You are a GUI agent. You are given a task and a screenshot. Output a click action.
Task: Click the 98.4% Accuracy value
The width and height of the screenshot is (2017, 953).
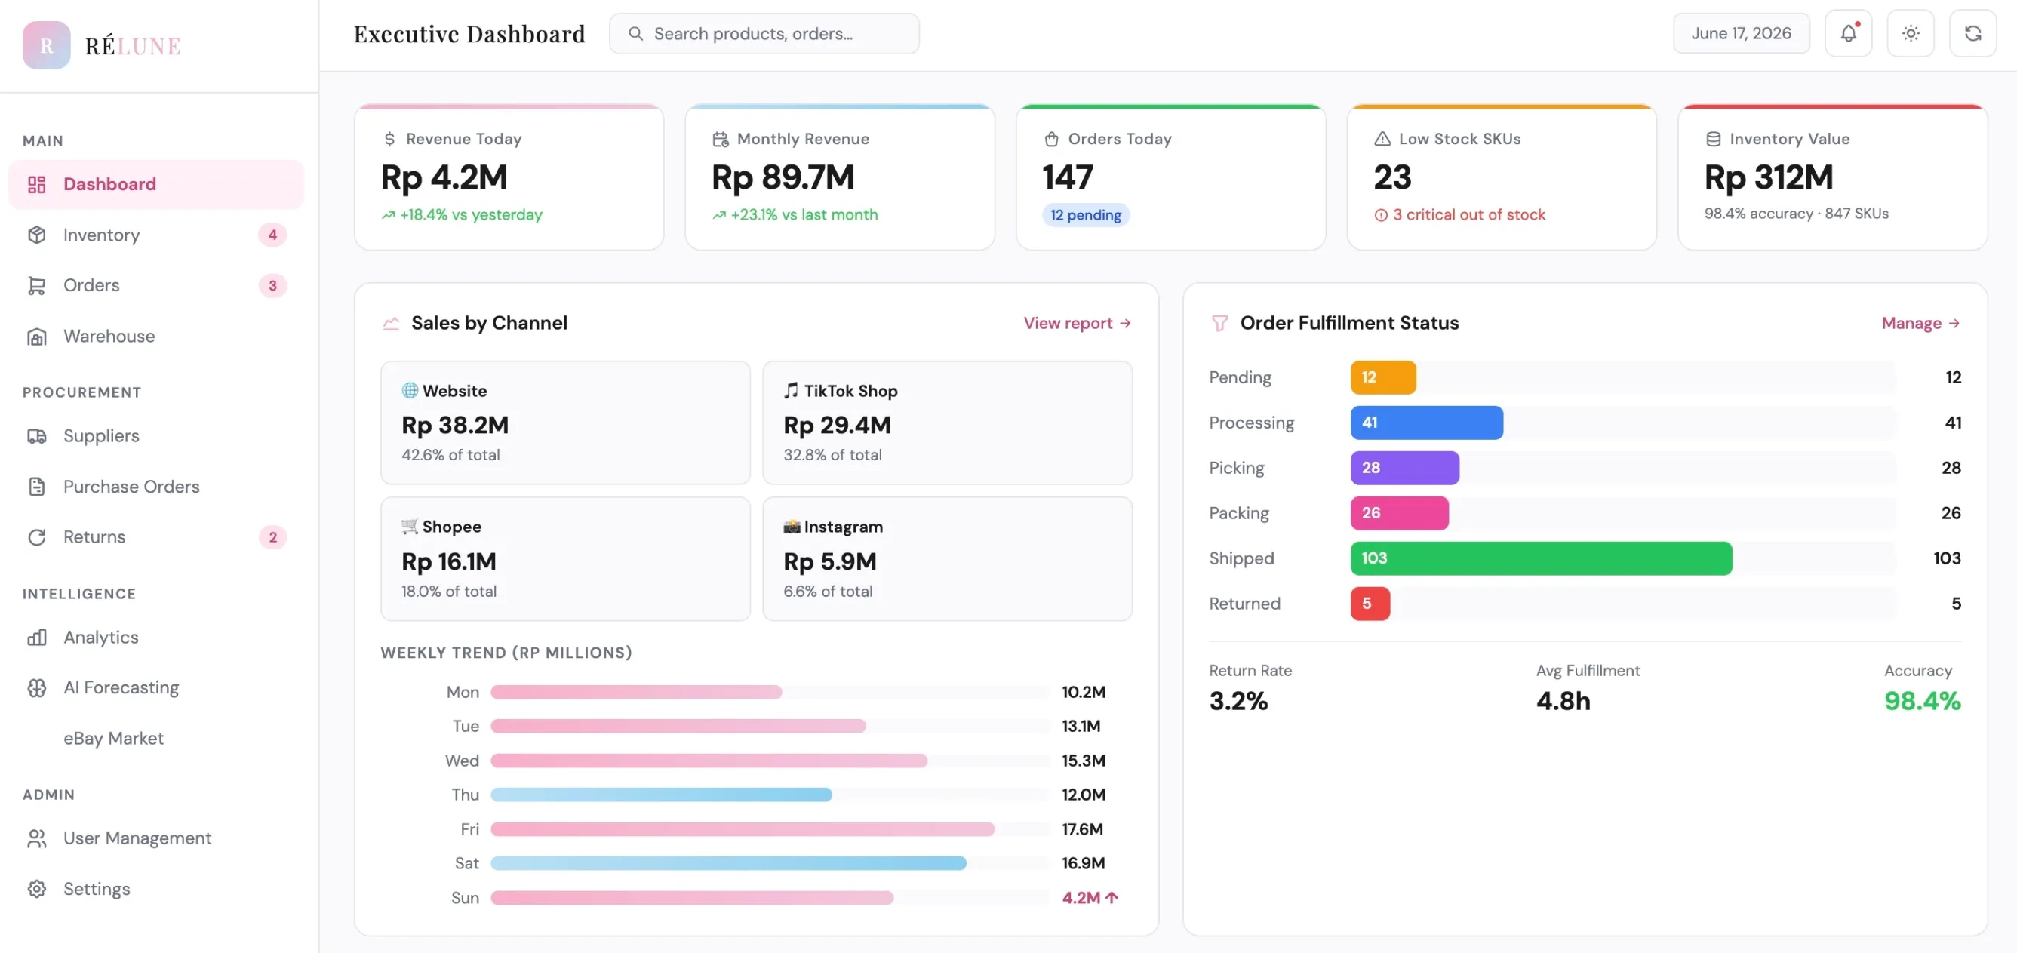click(x=1922, y=701)
